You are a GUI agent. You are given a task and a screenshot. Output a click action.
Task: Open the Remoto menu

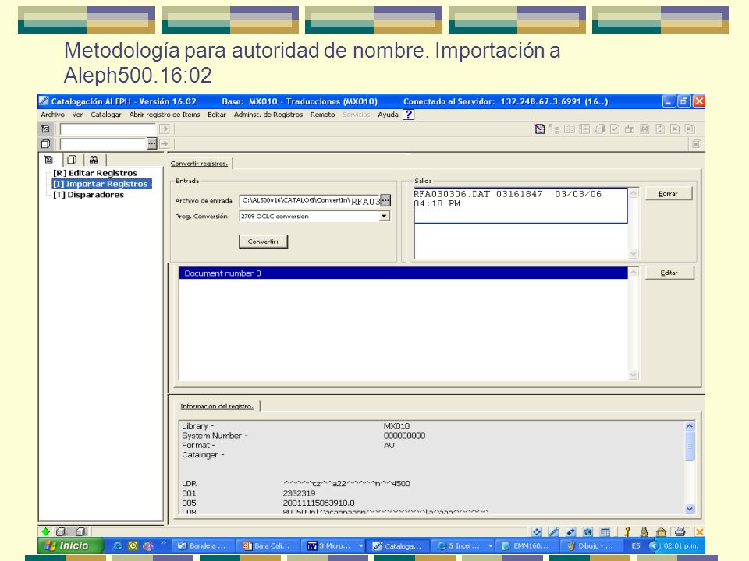(x=322, y=115)
